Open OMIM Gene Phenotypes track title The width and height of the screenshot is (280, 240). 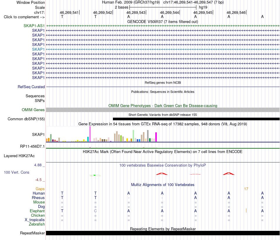coord(163,106)
